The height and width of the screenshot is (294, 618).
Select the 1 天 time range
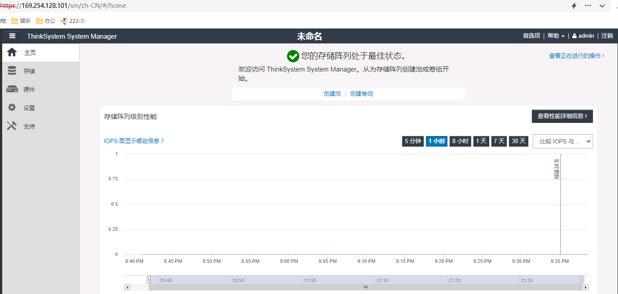481,141
